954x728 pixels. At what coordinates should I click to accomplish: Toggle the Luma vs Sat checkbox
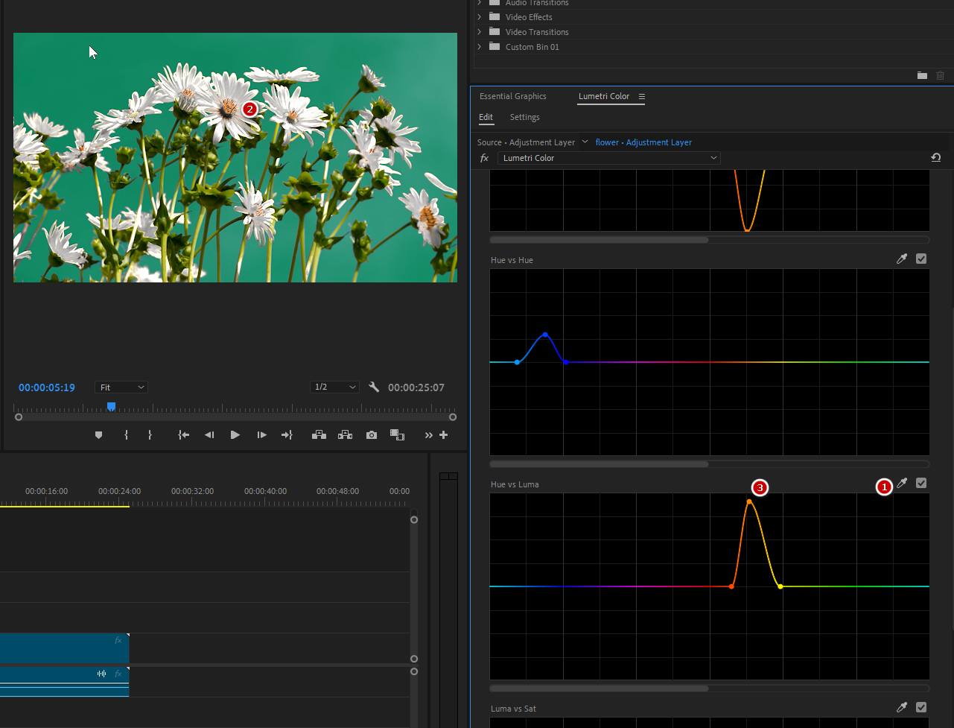tap(921, 708)
